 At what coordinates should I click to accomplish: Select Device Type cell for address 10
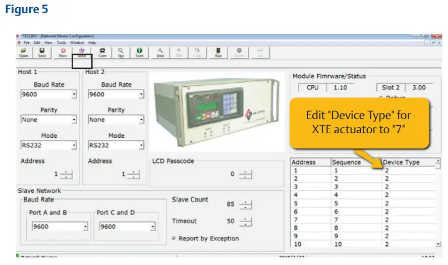click(409, 244)
